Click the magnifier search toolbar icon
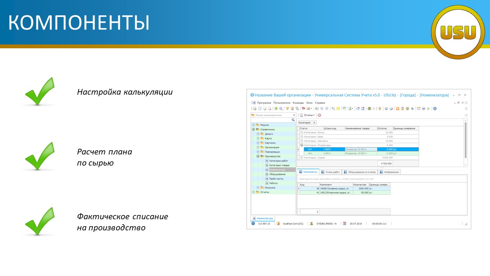490x276 pixels. [281, 108]
